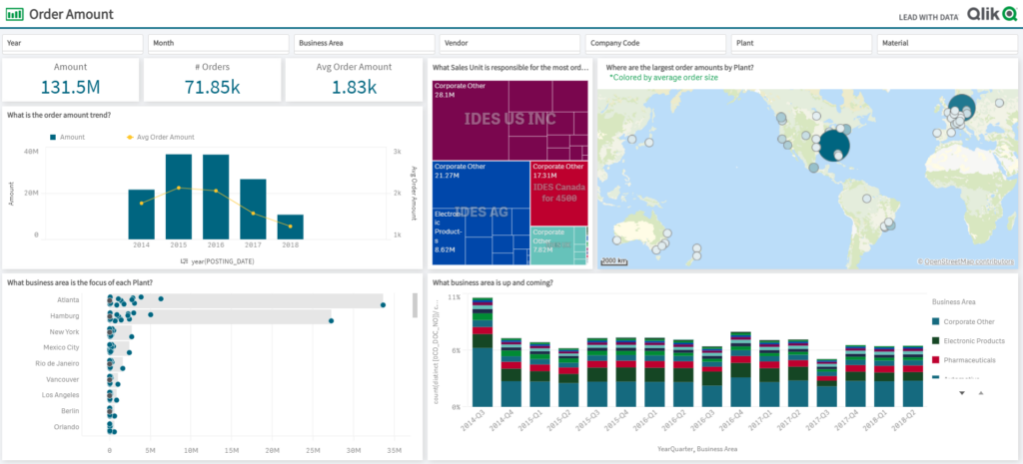Image resolution: width=1023 pixels, height=464 pixels.
Task: Click the Avg Order Amount legend marker
Action: [129, 138]
